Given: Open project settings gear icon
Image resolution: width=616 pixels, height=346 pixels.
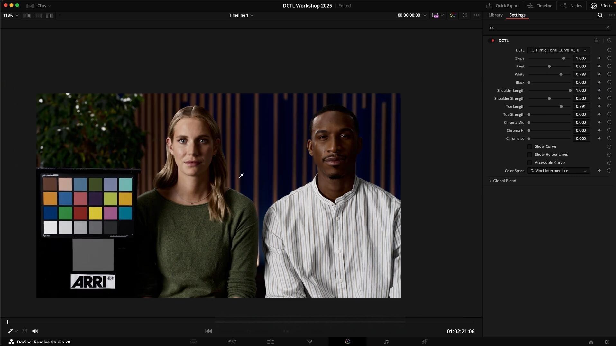Looking at the screenshot, I should pos(606,342).
